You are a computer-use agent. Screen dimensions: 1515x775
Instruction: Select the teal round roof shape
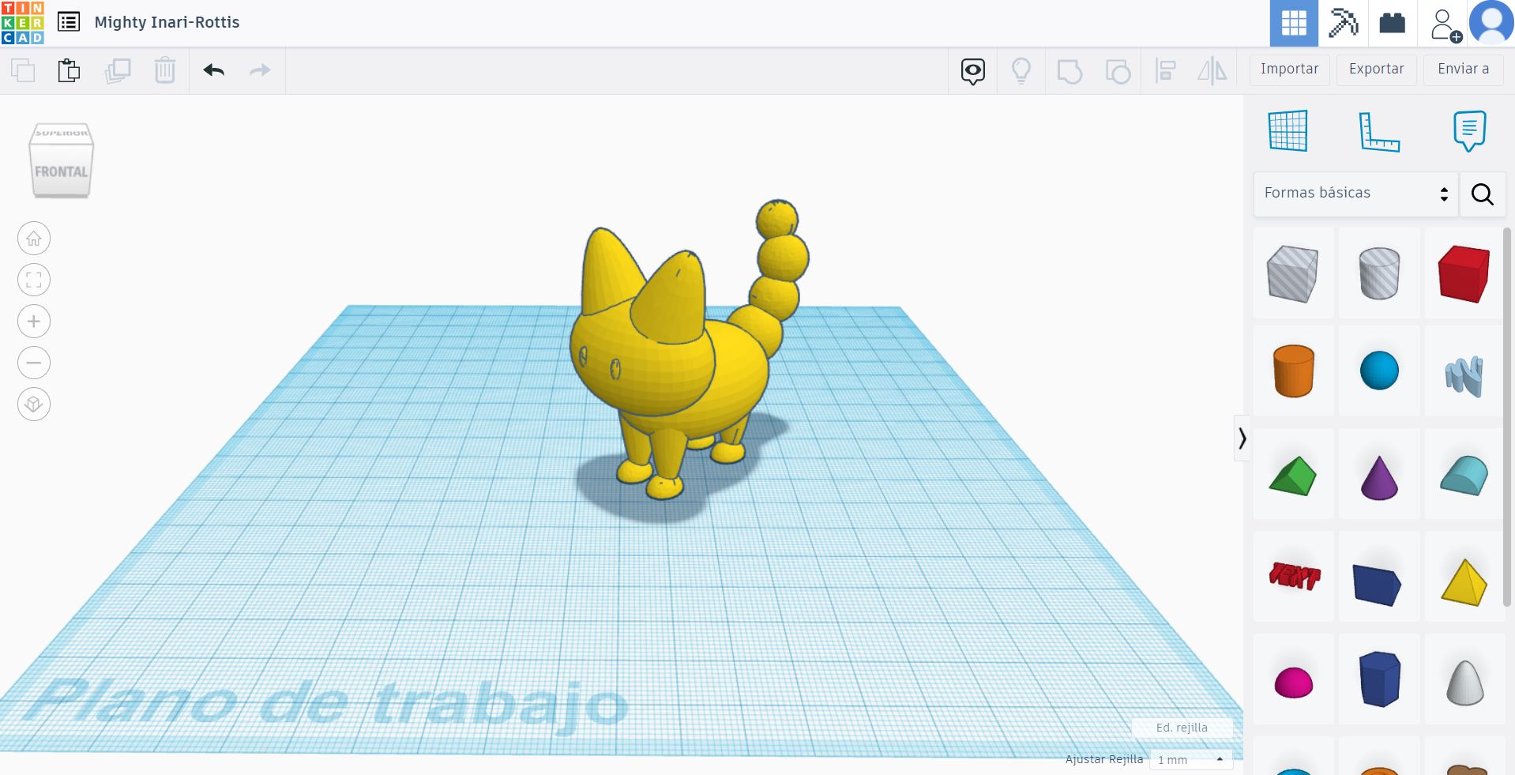pyautogui.click(x=1464, y=476)
